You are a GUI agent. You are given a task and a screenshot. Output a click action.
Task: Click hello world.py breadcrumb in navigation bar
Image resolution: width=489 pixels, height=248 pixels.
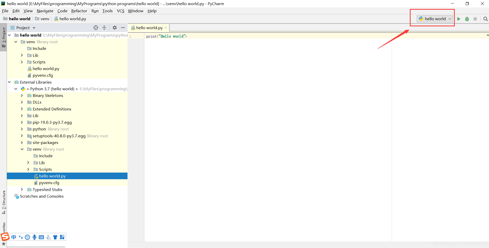70,19
